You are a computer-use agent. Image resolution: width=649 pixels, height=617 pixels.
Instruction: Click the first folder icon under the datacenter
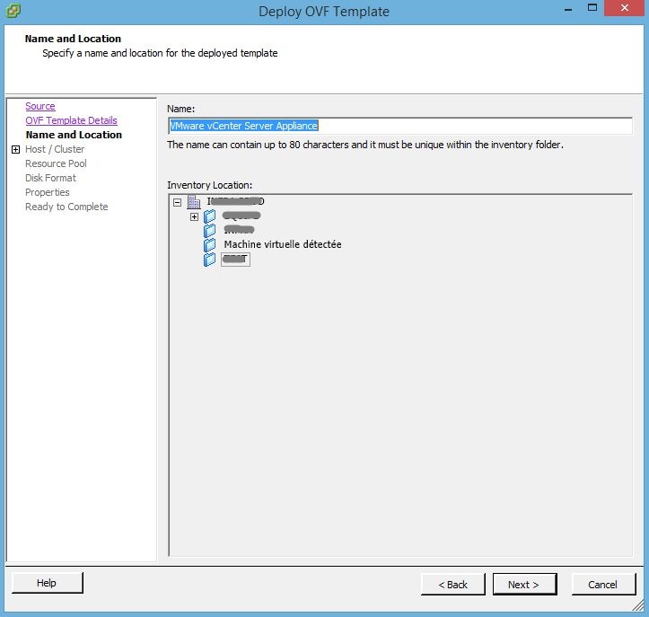point(210,216)
